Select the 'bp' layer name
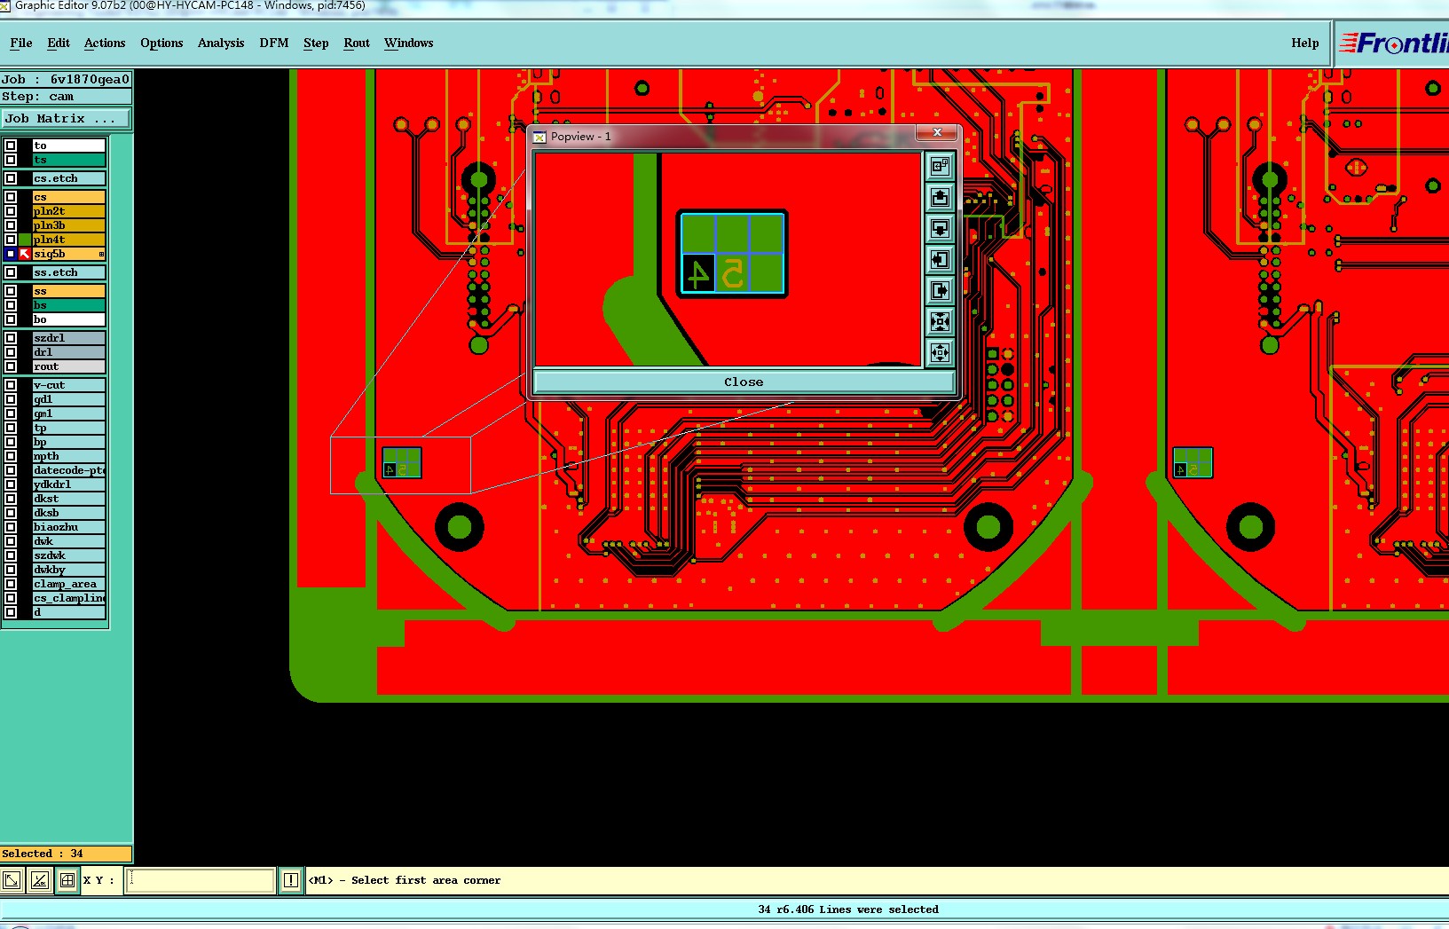This screenshot has height=929, width=1449. (69, 442)
